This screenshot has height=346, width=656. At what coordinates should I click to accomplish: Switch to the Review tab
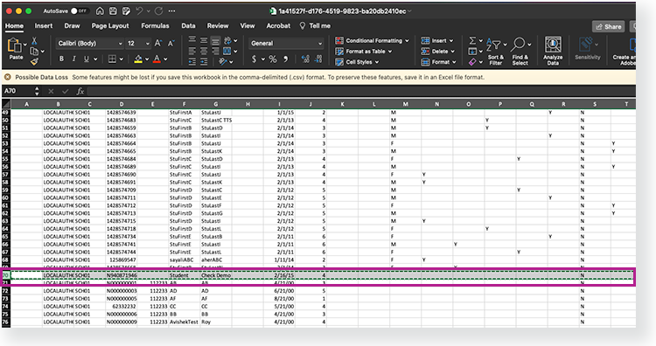click(218, 25)
